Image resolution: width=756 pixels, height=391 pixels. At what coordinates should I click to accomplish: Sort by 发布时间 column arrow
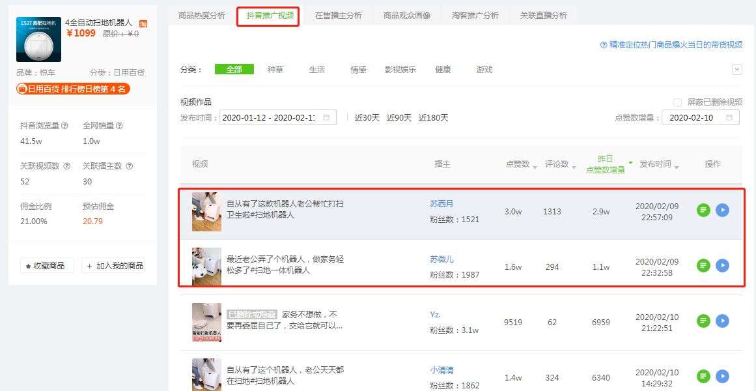pyautogui.click(x=677, y=167)
